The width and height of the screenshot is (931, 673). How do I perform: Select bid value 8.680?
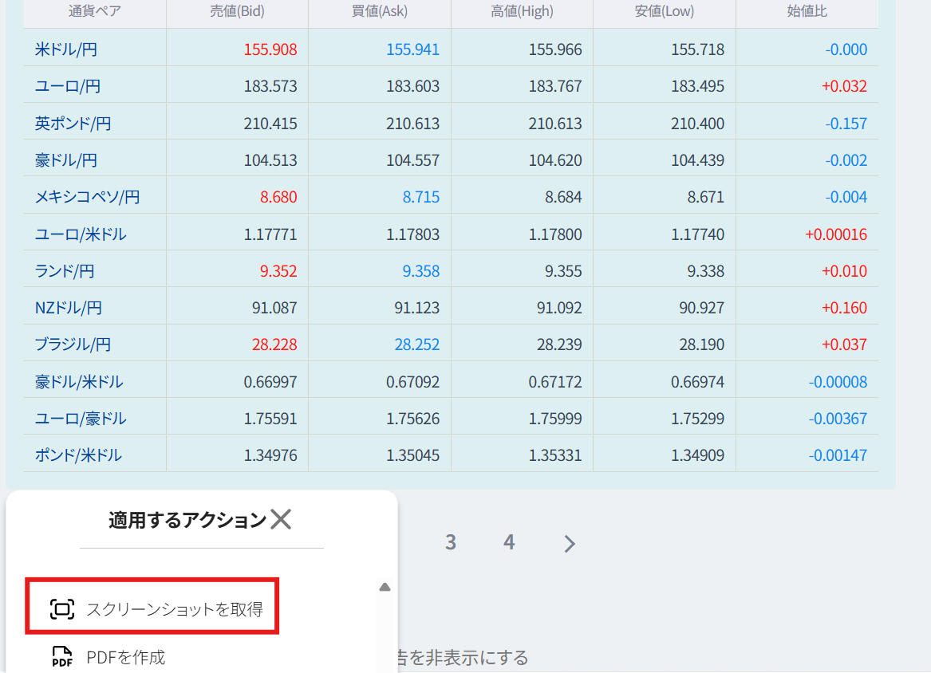click(278, 197)
